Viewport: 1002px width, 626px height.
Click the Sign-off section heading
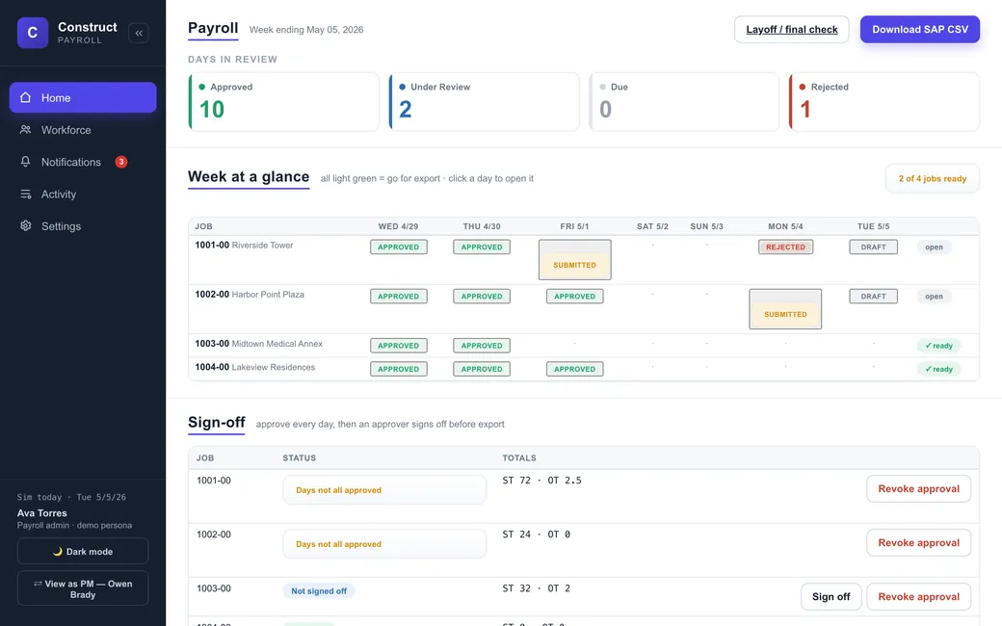coord(217,422)
